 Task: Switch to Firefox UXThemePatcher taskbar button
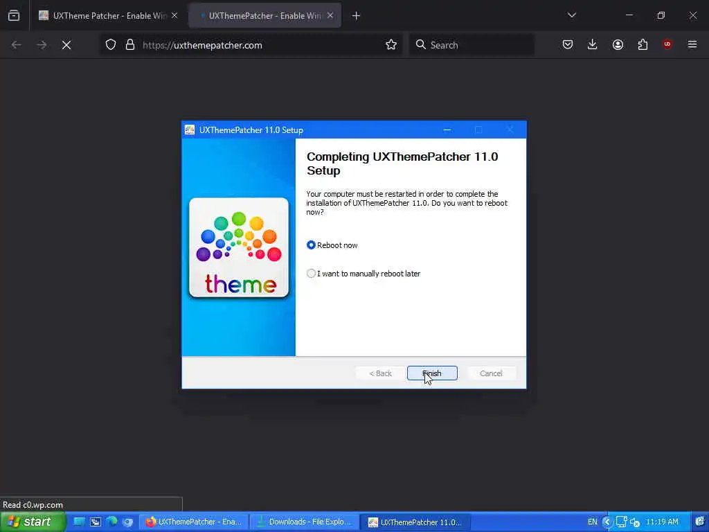(194, 522)
